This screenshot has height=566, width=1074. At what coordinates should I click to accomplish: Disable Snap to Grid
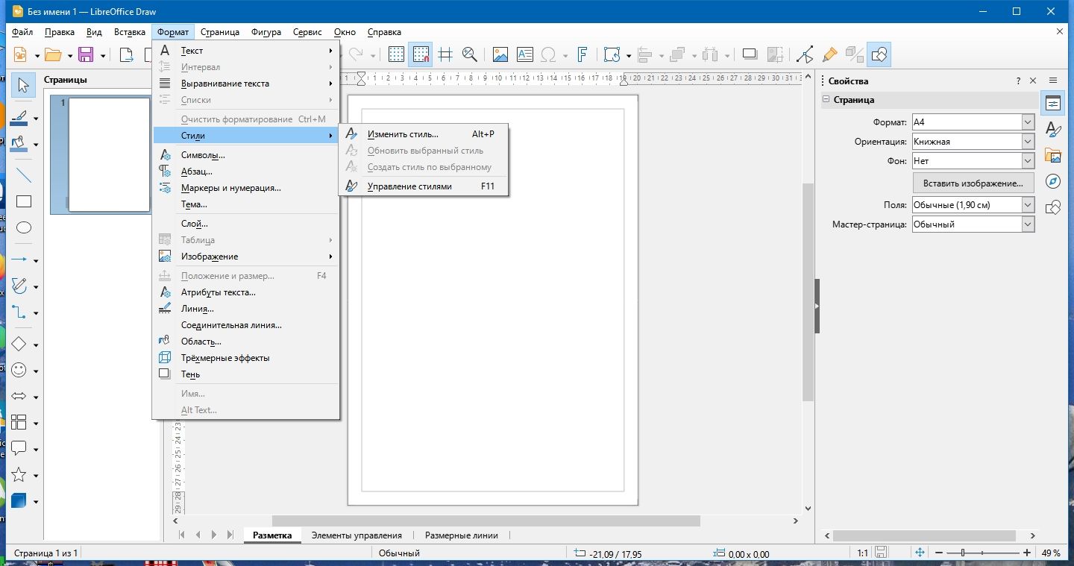pyautogui.click(x=421, y=54)
